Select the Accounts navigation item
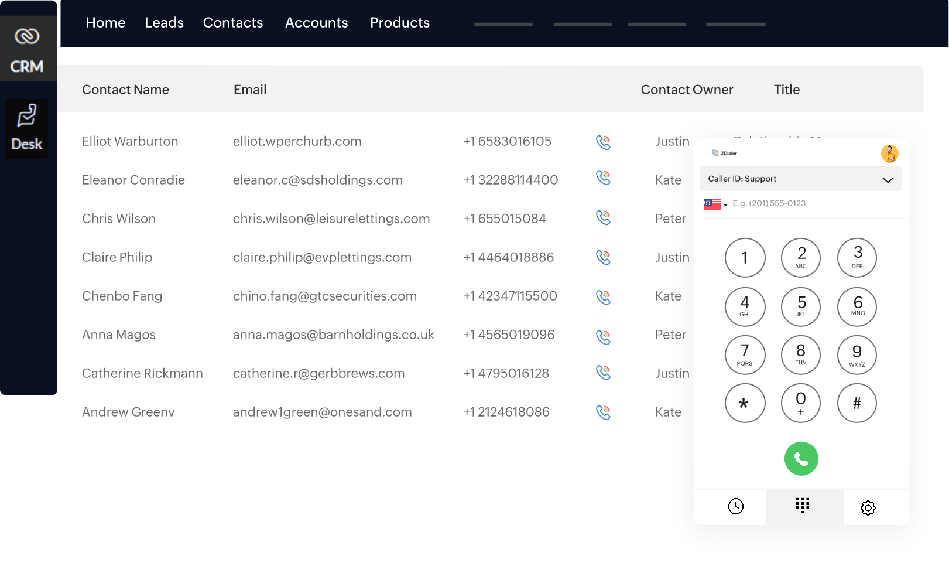Image resolution: width=949 pixels, height=566 pixels. (316, 22)
